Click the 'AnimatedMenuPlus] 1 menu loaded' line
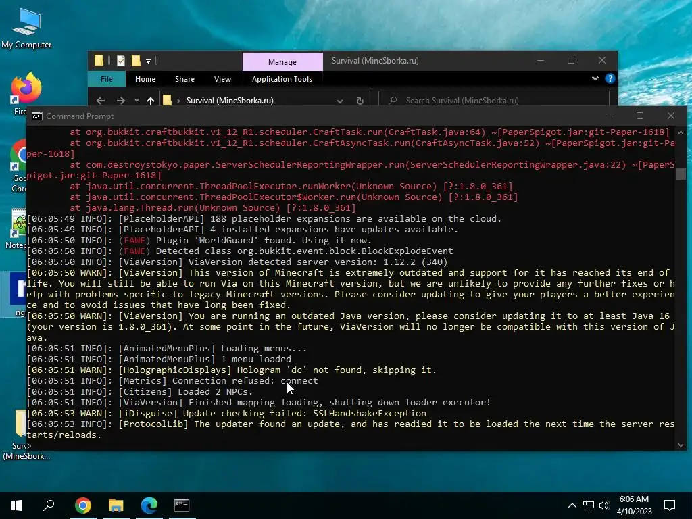This screenshot has width=692, height=519. pyautogui.click(x=159, y=360)
